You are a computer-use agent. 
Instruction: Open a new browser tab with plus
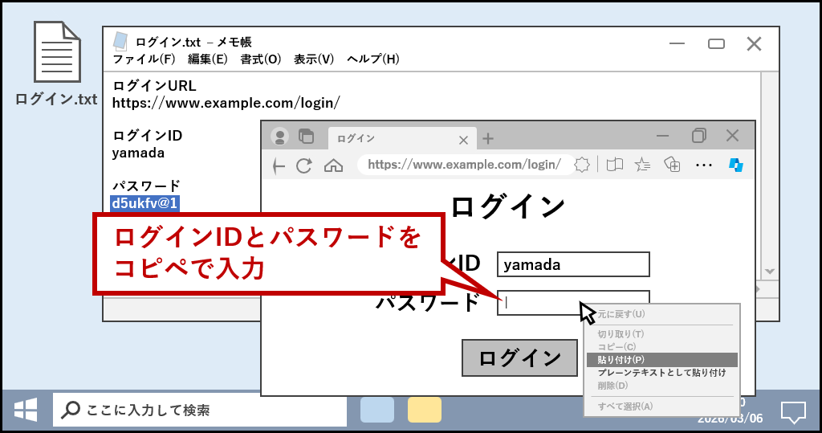pos(488,138)
